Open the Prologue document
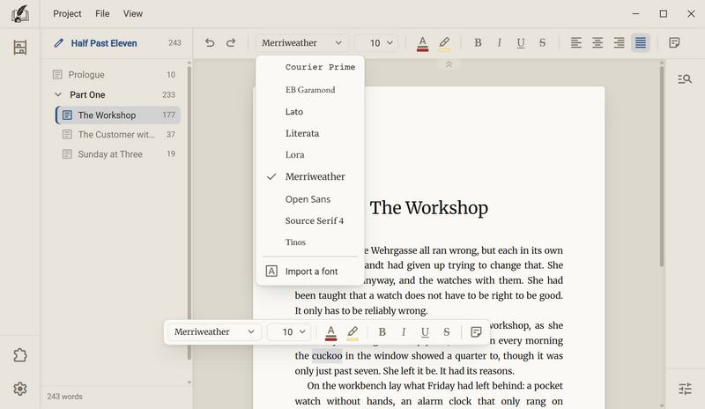Image resolution: width=705 pixels, height=409 pixels. pos(115,75)
